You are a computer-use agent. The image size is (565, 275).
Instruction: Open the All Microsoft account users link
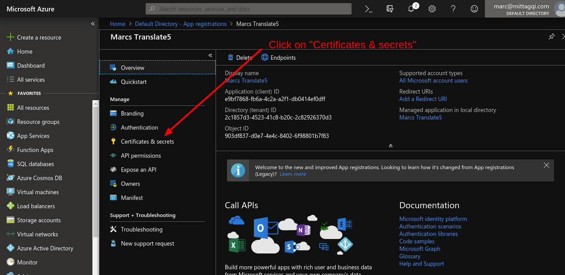point(433,81)
